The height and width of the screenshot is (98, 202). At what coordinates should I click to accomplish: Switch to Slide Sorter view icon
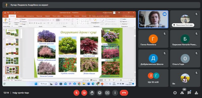tap(105, 80)
